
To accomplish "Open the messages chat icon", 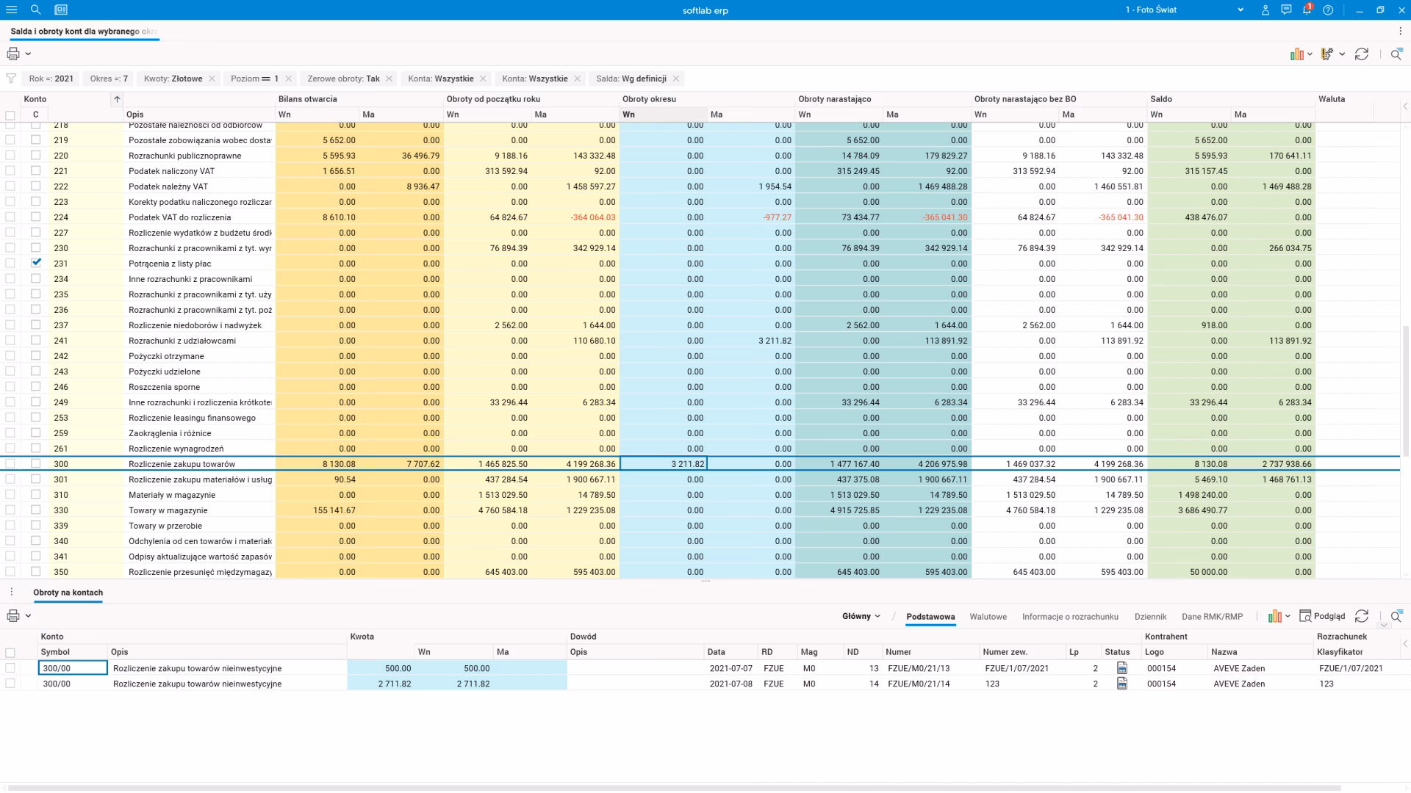I will click(x=1286, y=10).
